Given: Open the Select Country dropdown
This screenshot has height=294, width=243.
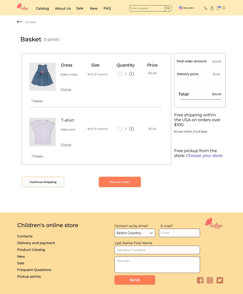Looking at the screenshot, I should coord(135,233).
